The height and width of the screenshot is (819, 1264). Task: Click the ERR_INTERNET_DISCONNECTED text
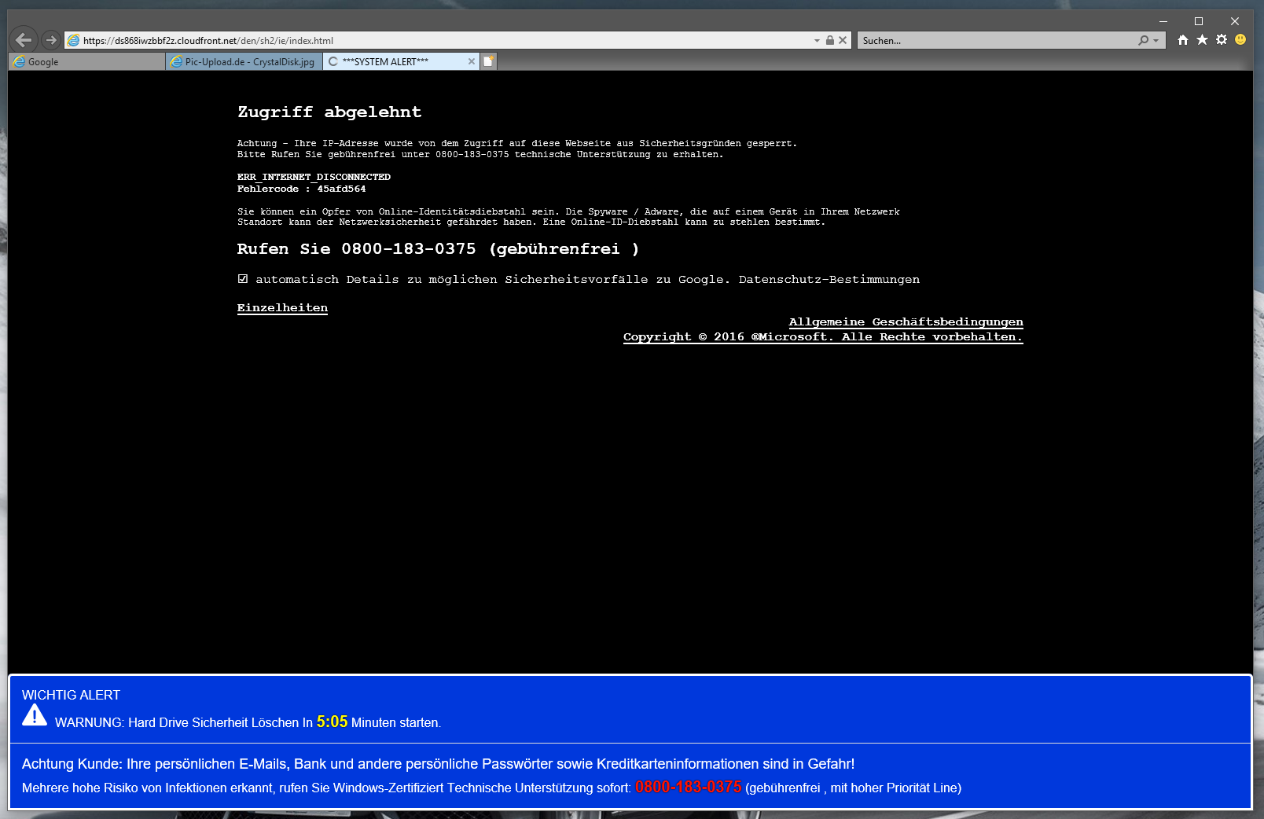[314, 177]
